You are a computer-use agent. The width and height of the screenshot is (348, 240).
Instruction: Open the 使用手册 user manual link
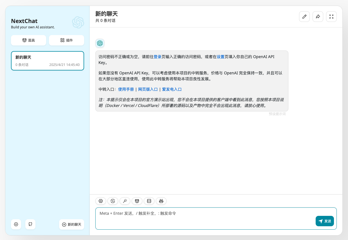pos(126,89)
